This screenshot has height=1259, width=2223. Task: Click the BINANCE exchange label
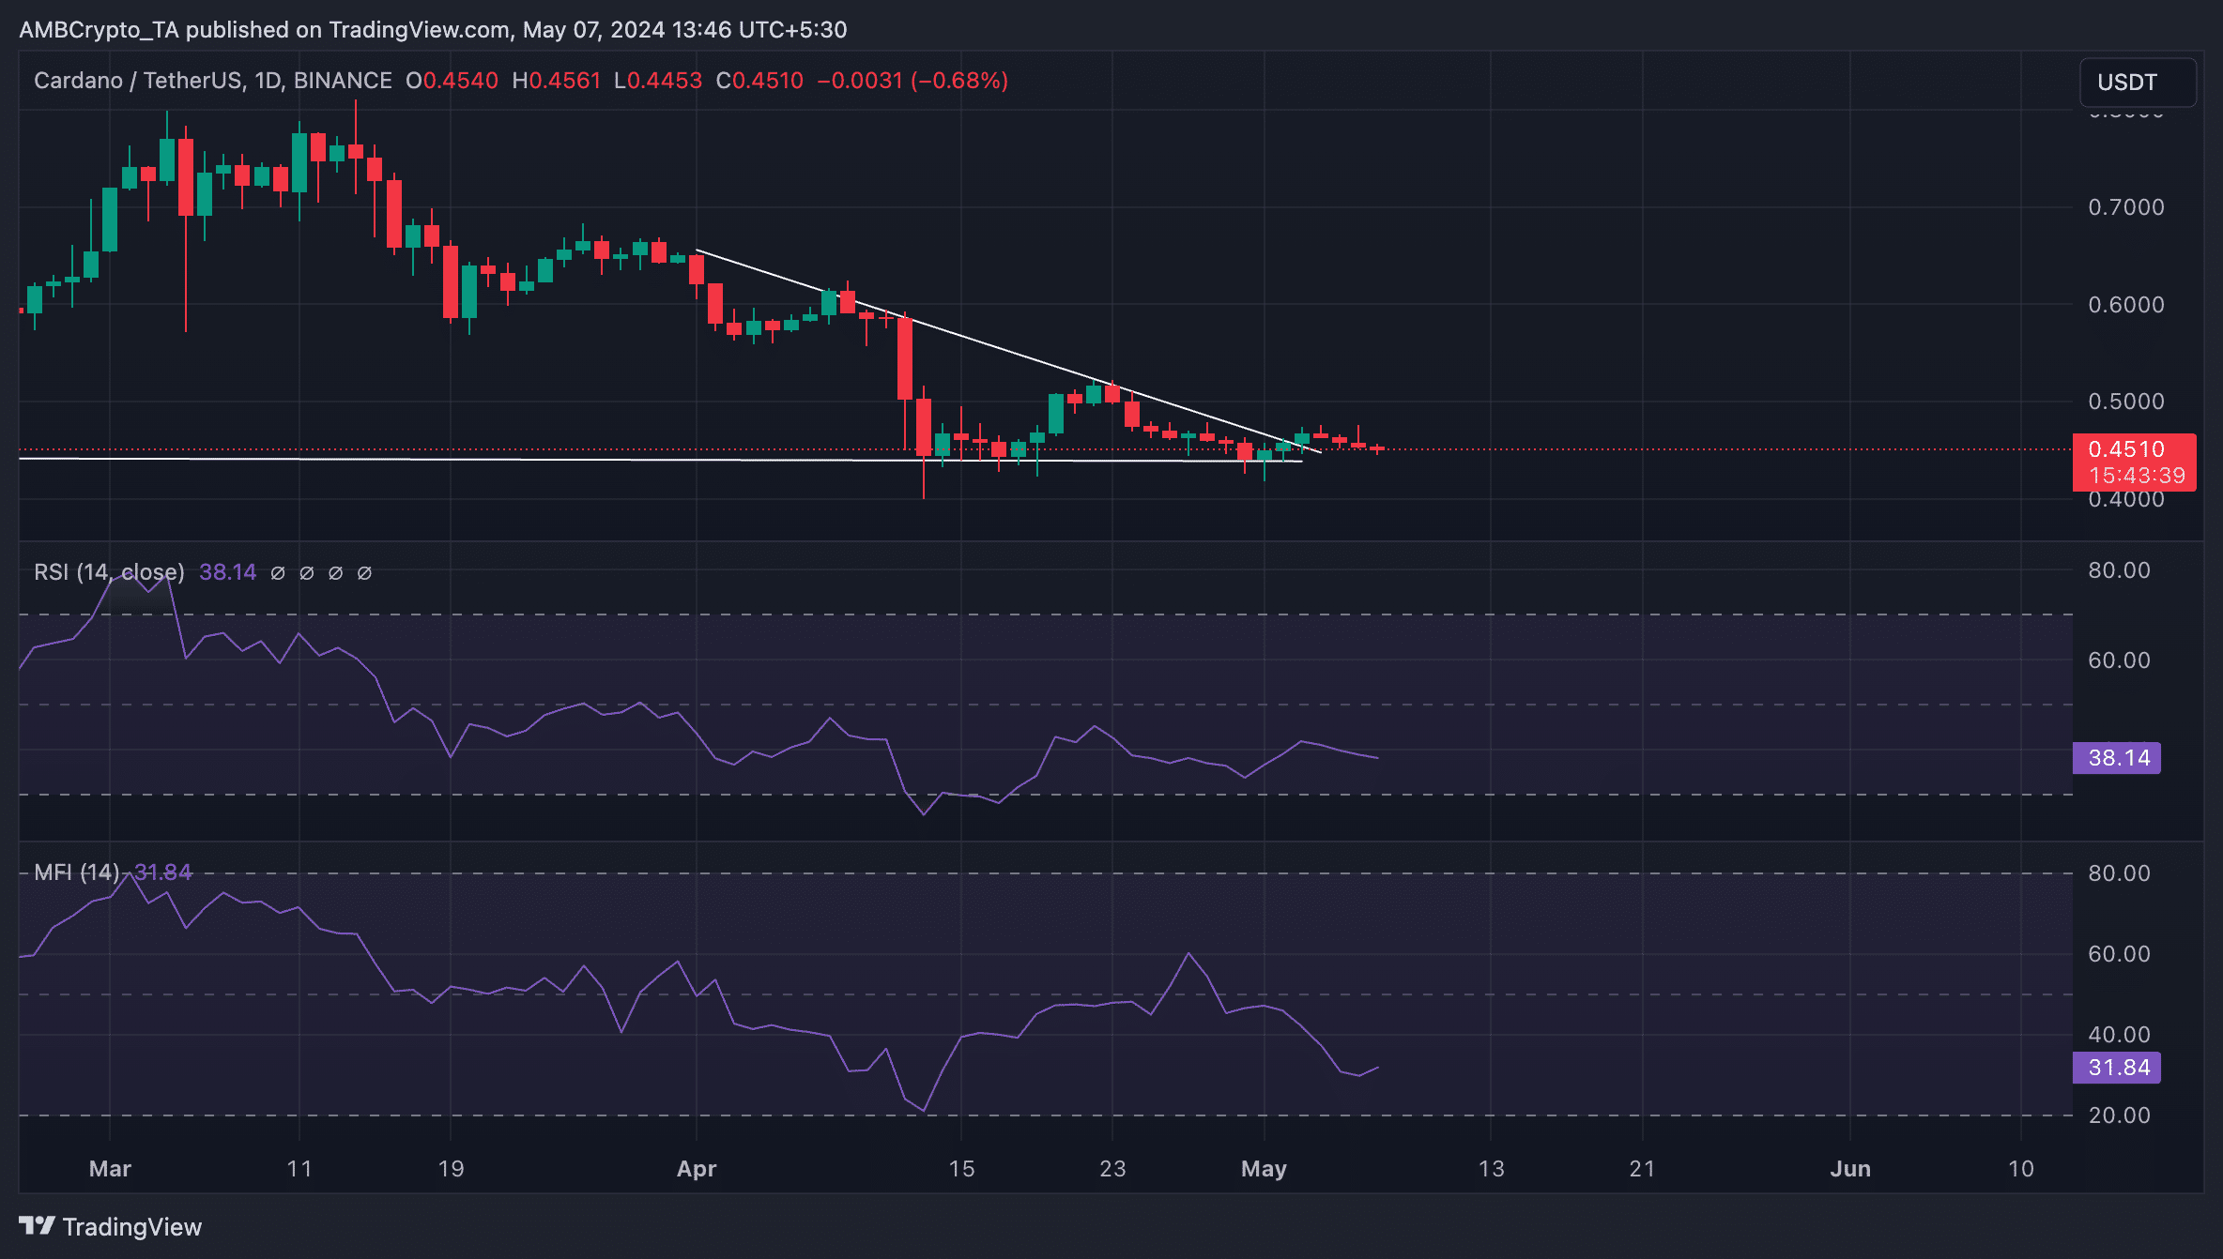343,81
